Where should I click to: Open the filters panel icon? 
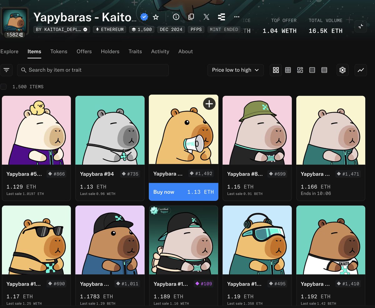pyautogui.click(x=6, y=70)
